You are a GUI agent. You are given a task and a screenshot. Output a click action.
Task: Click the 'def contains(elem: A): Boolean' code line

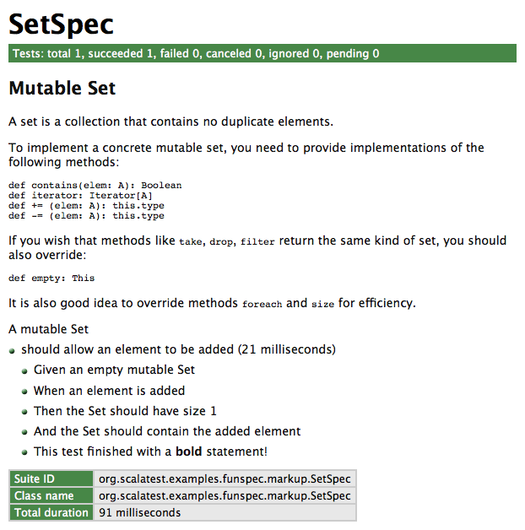(x=95, y=185)
